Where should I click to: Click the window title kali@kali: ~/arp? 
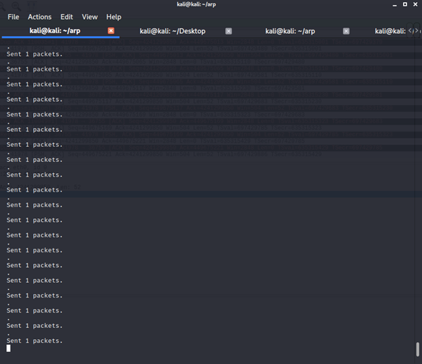pyautogui.click(x=196, y=4)
